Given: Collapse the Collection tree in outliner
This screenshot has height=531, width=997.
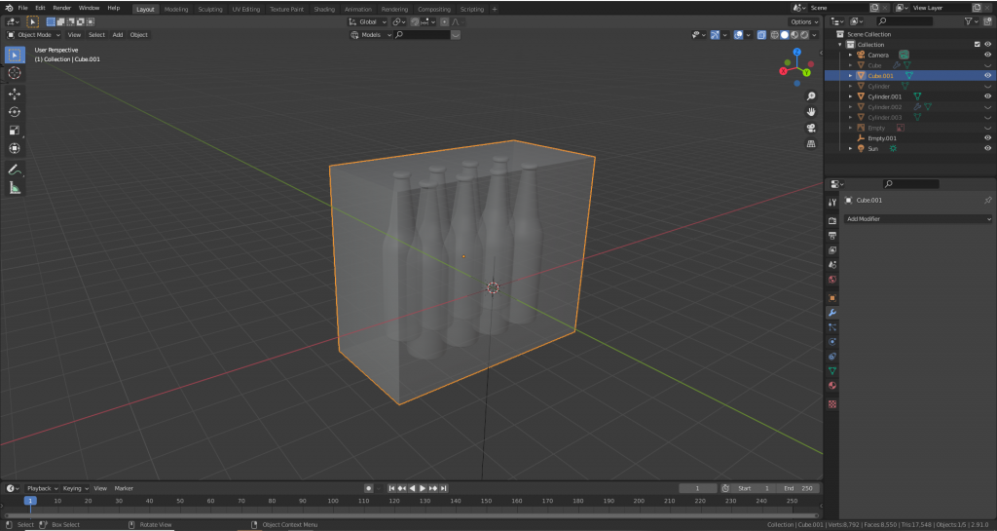Looking at the screenshot, I should [x=840, y=45].
